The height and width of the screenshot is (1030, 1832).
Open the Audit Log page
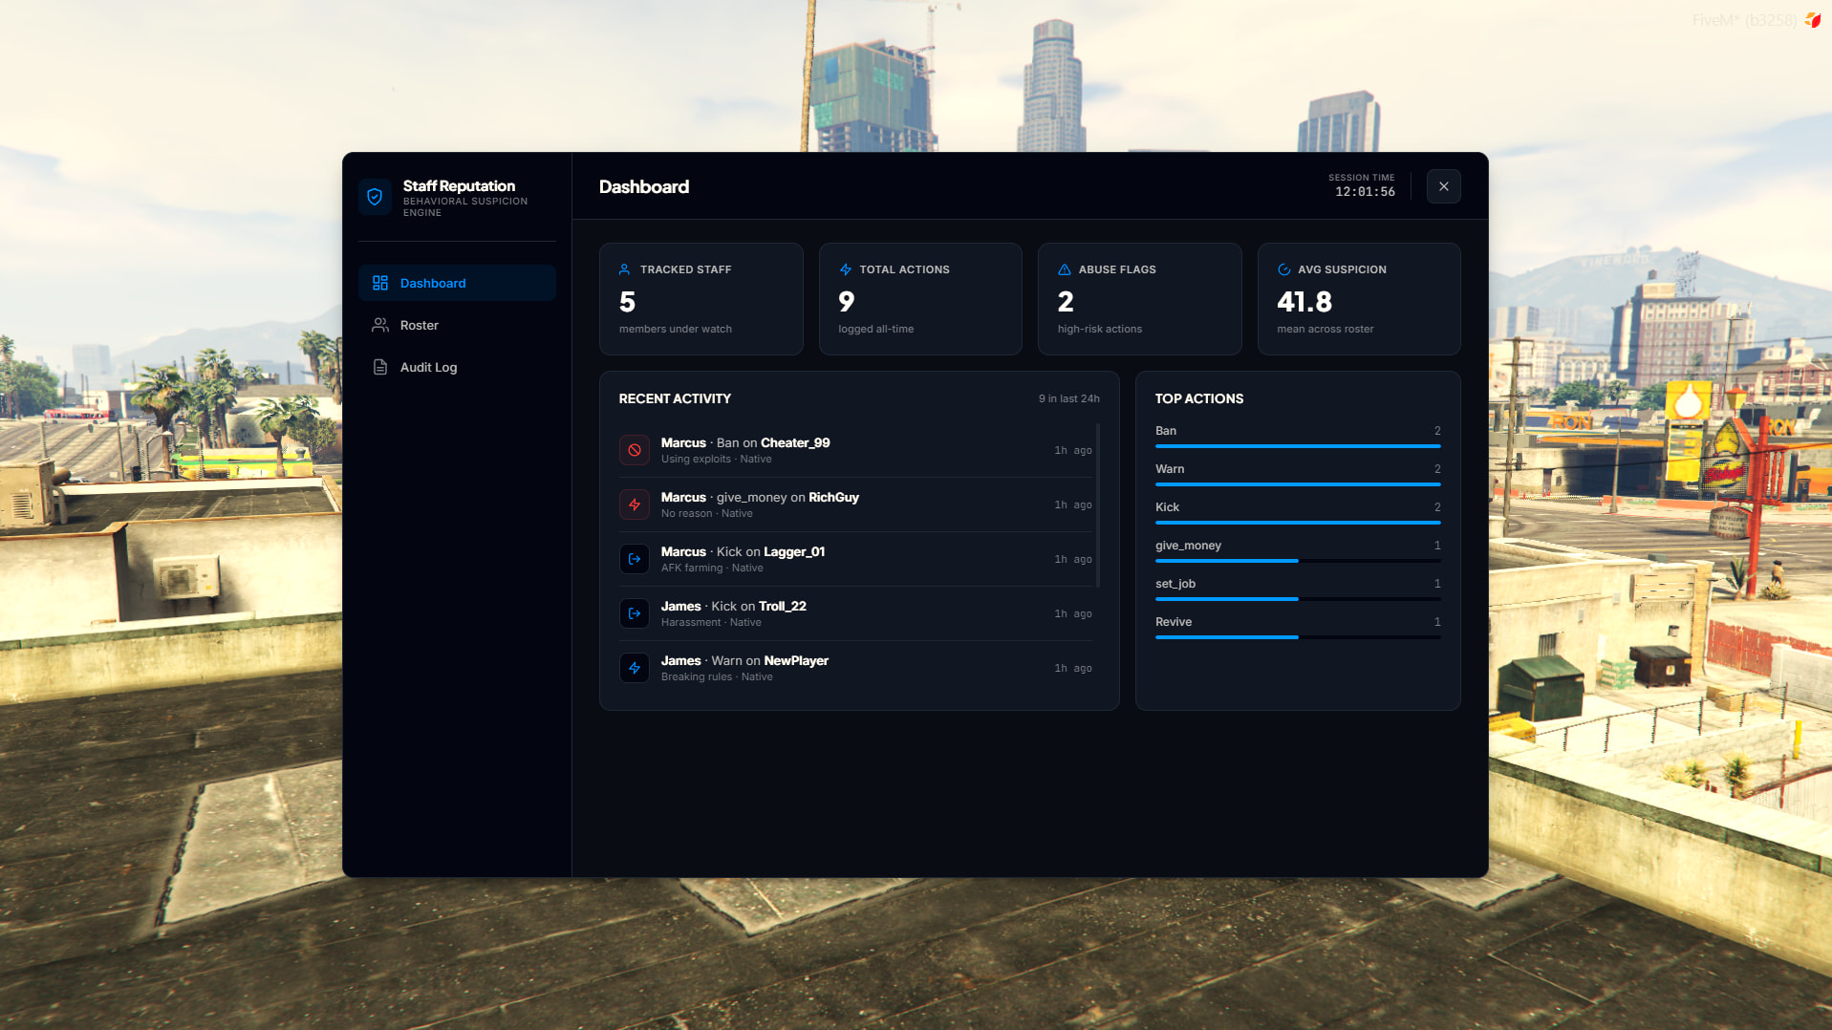(457, 367)
